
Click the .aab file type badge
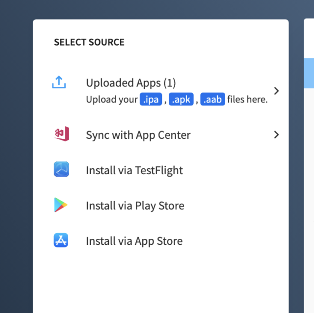tap(212, 99)
